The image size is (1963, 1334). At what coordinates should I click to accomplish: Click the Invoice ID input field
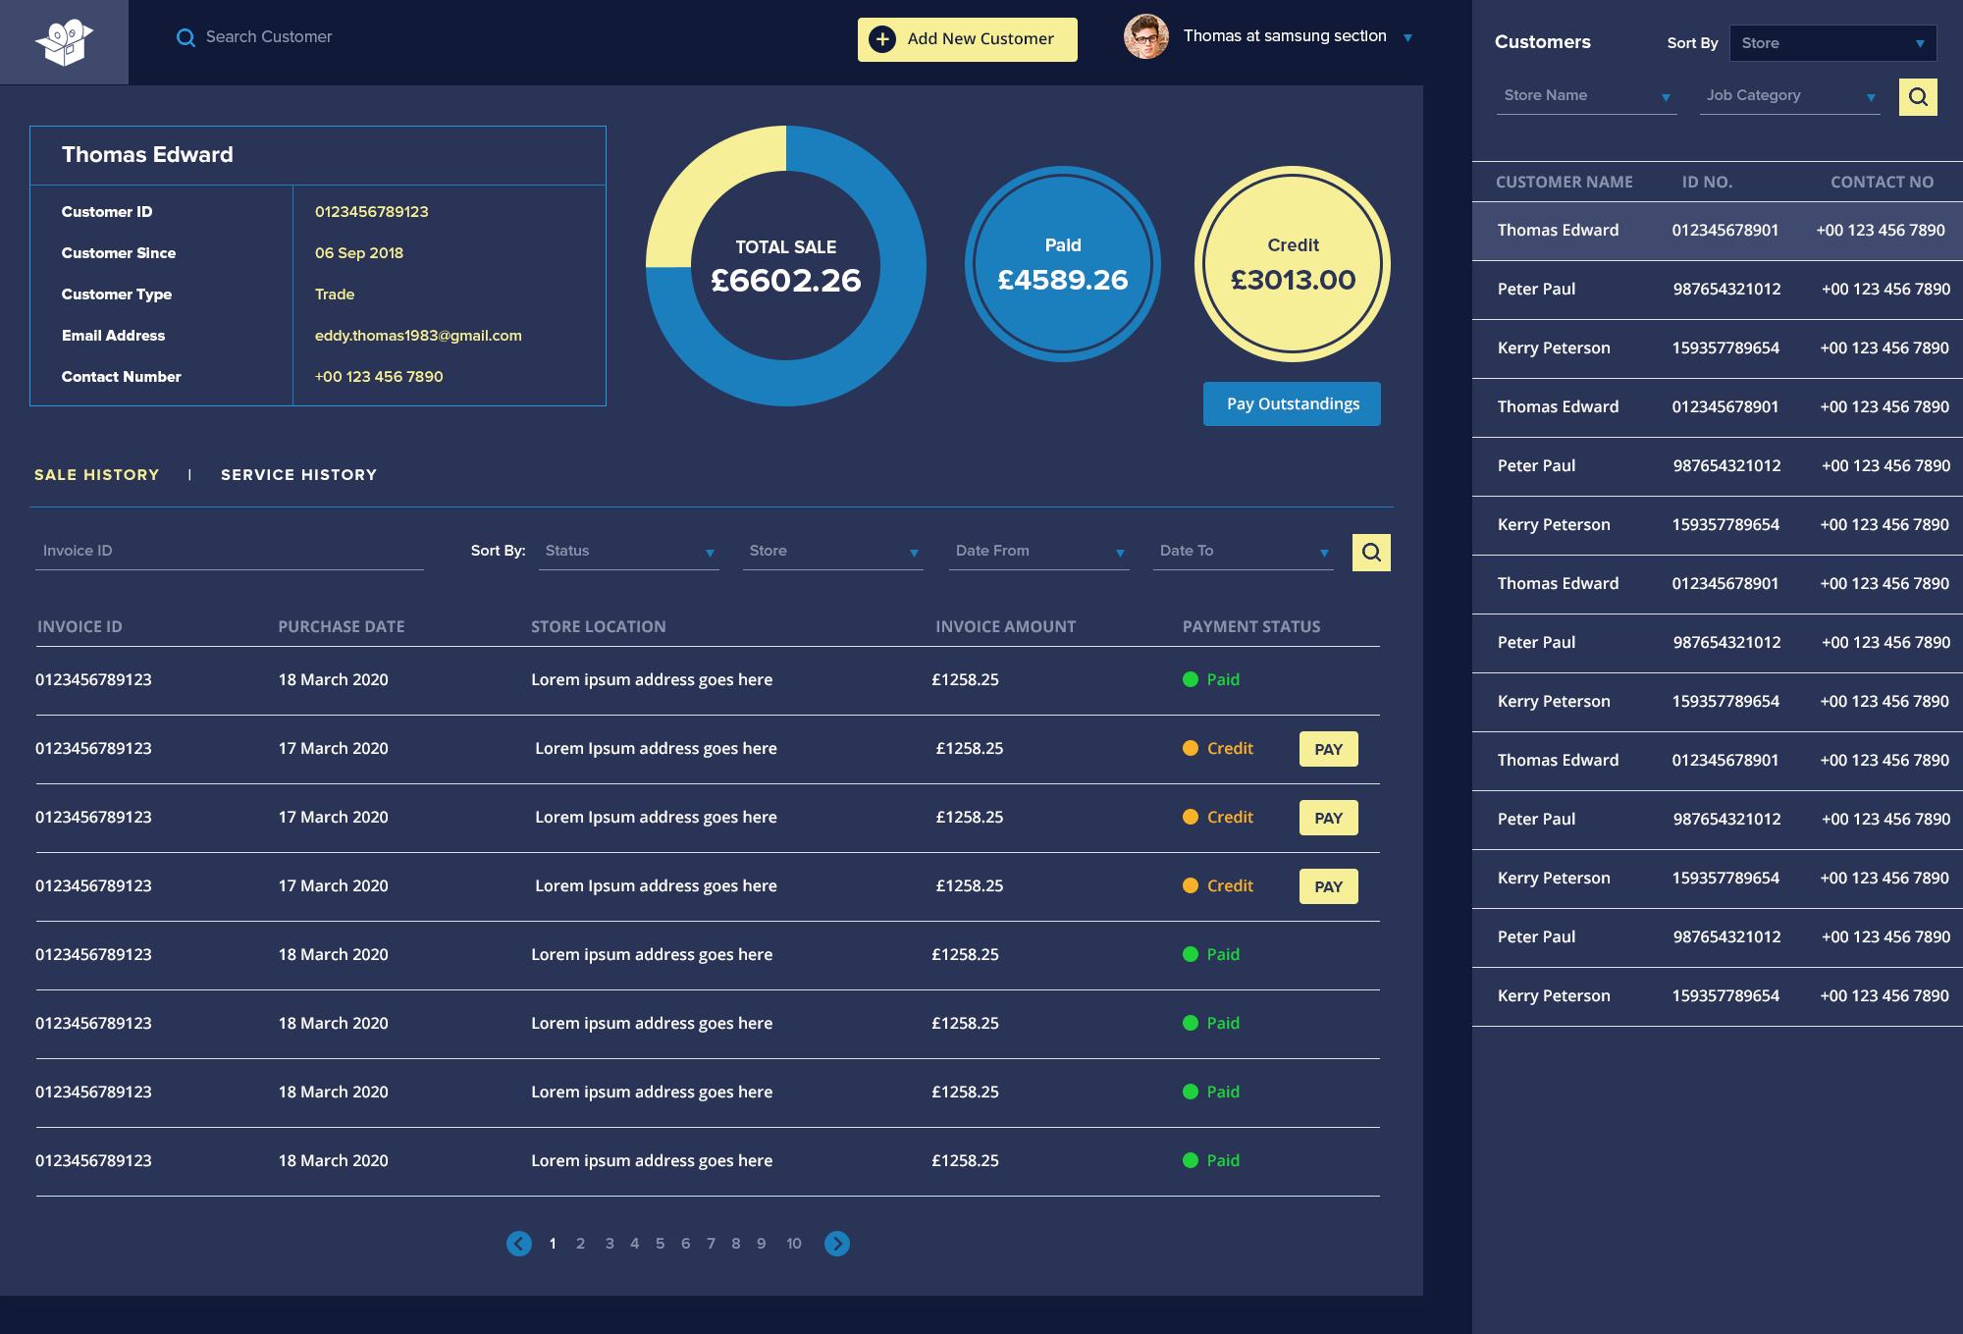pos(229,552)
